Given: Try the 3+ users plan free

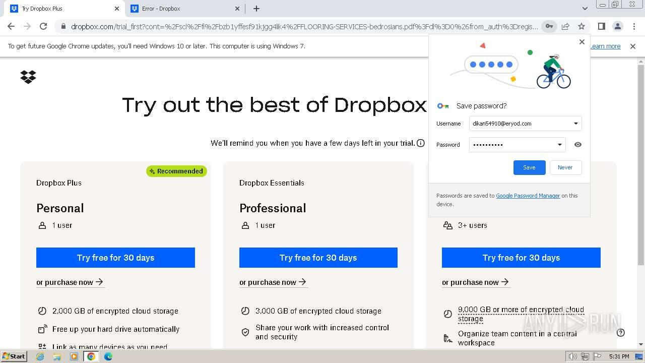Looking at the screenshot, I should [521, 258].
